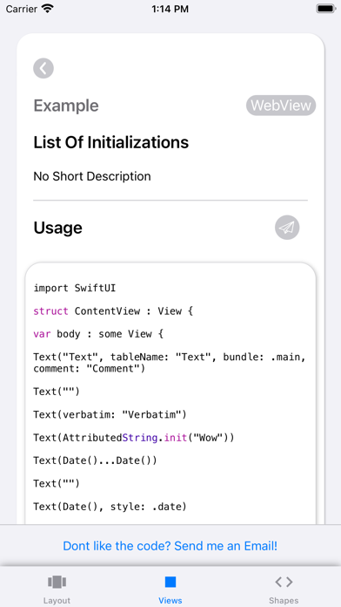Tap the No Short Description text
The height and width of the screenshot is (607, 341).
pos(92,176)
